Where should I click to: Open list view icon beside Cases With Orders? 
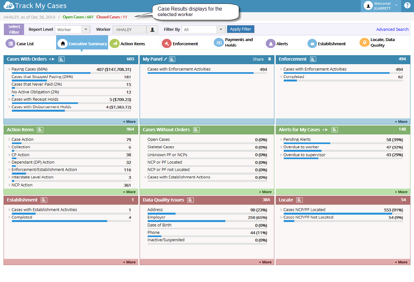[x=62, y=59]
